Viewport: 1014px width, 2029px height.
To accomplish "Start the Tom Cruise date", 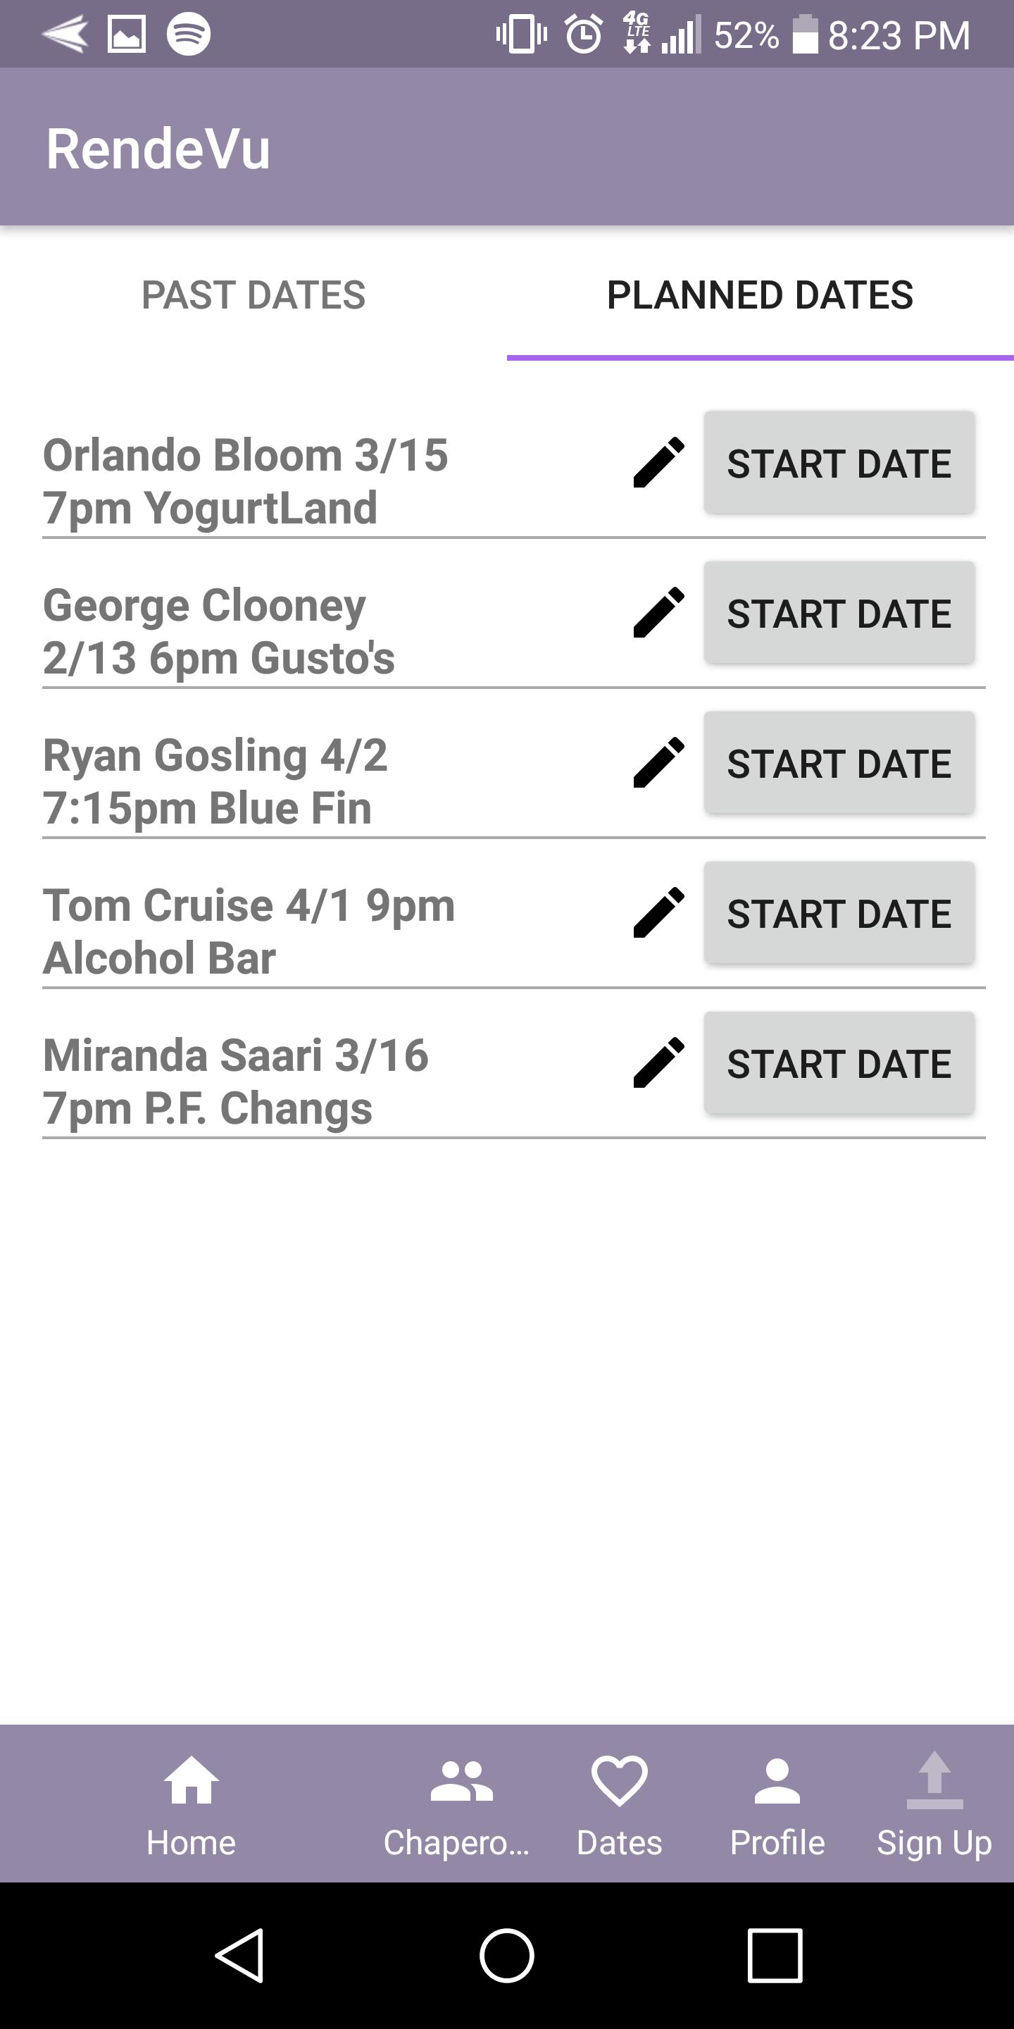I will (839, 913).
